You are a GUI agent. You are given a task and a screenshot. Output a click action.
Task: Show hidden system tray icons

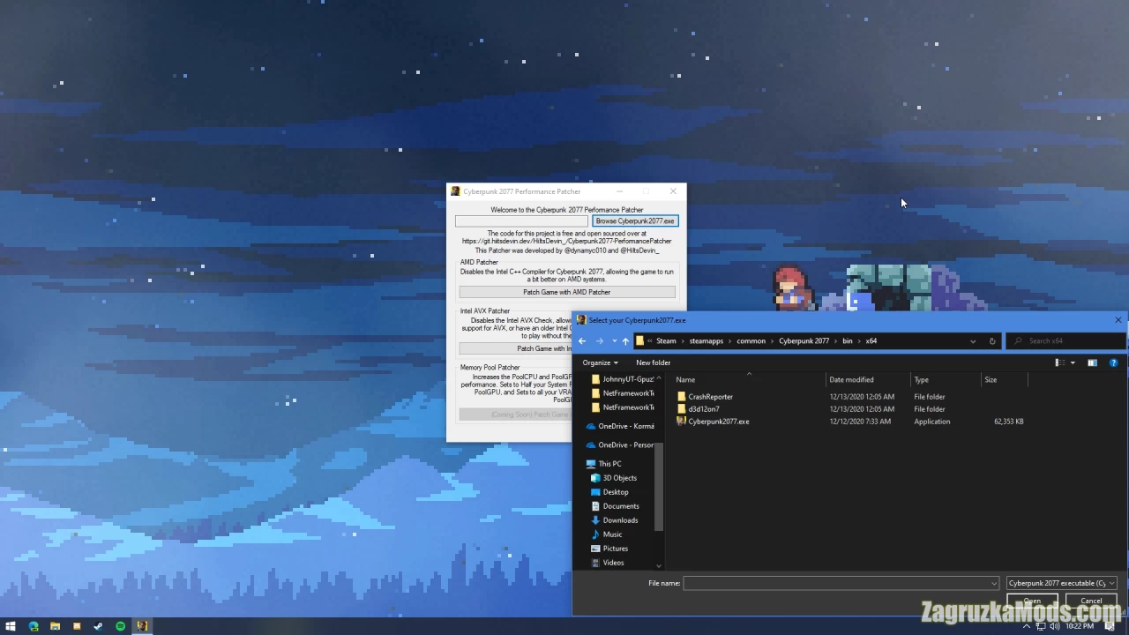pos(1026,626)
